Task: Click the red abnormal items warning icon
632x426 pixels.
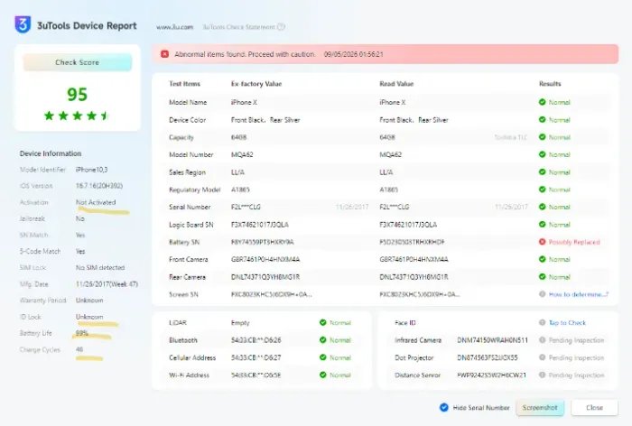Action: [164, 54]
